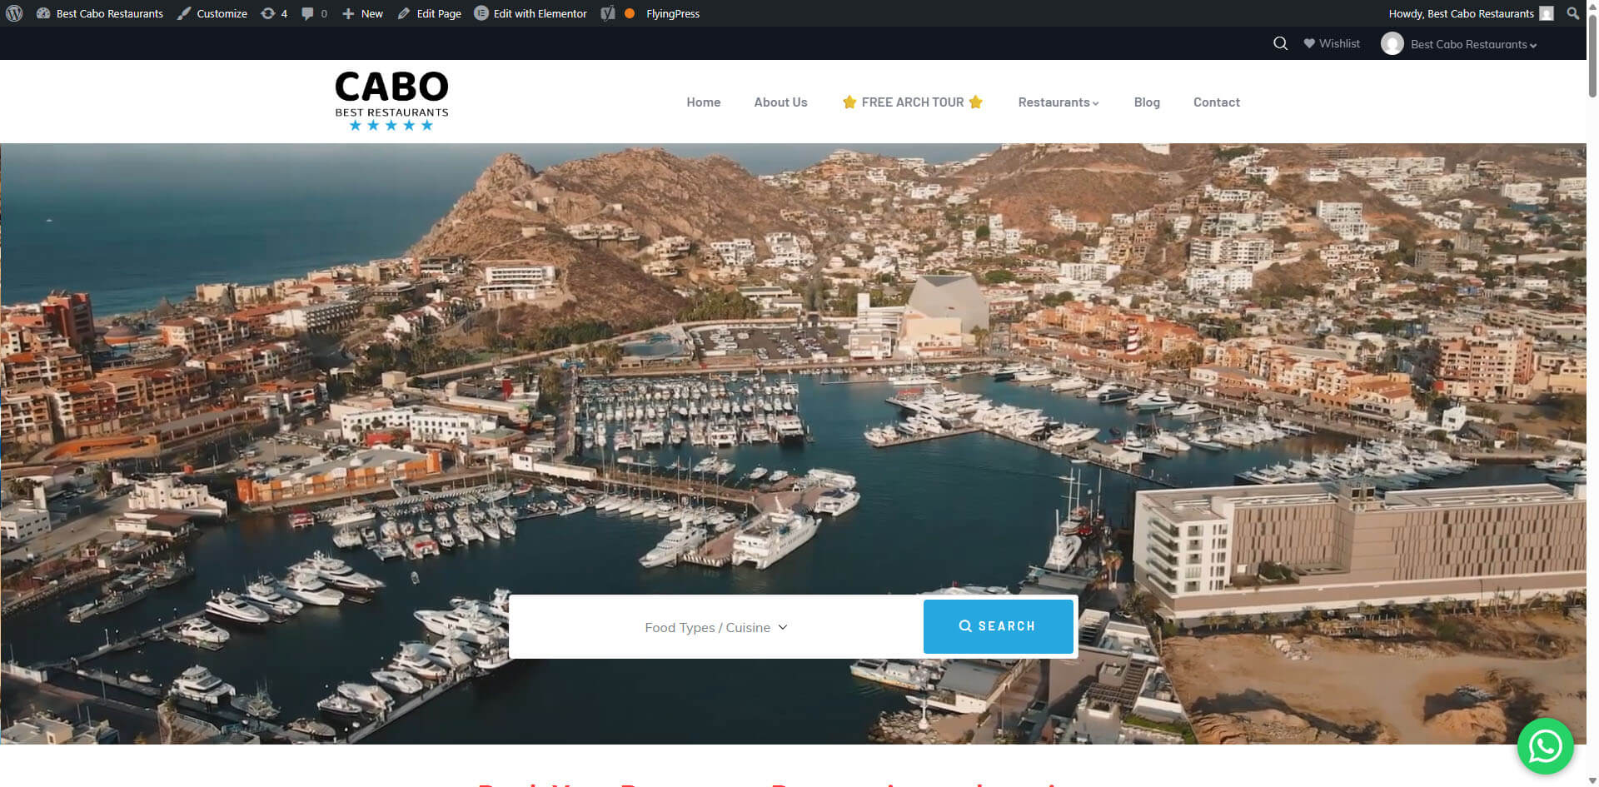1599x787 pixels.
Task: Click the user avatar in top bar
Action: 1392,43
